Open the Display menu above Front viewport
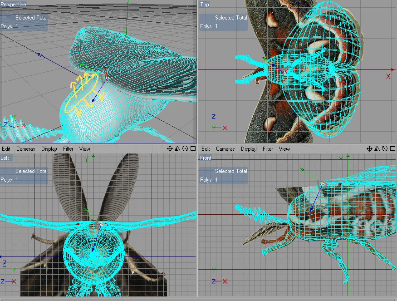 [x=249, y=149]
